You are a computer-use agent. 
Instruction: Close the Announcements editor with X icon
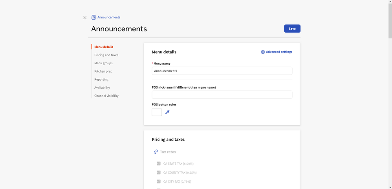[x=85, y=18]
